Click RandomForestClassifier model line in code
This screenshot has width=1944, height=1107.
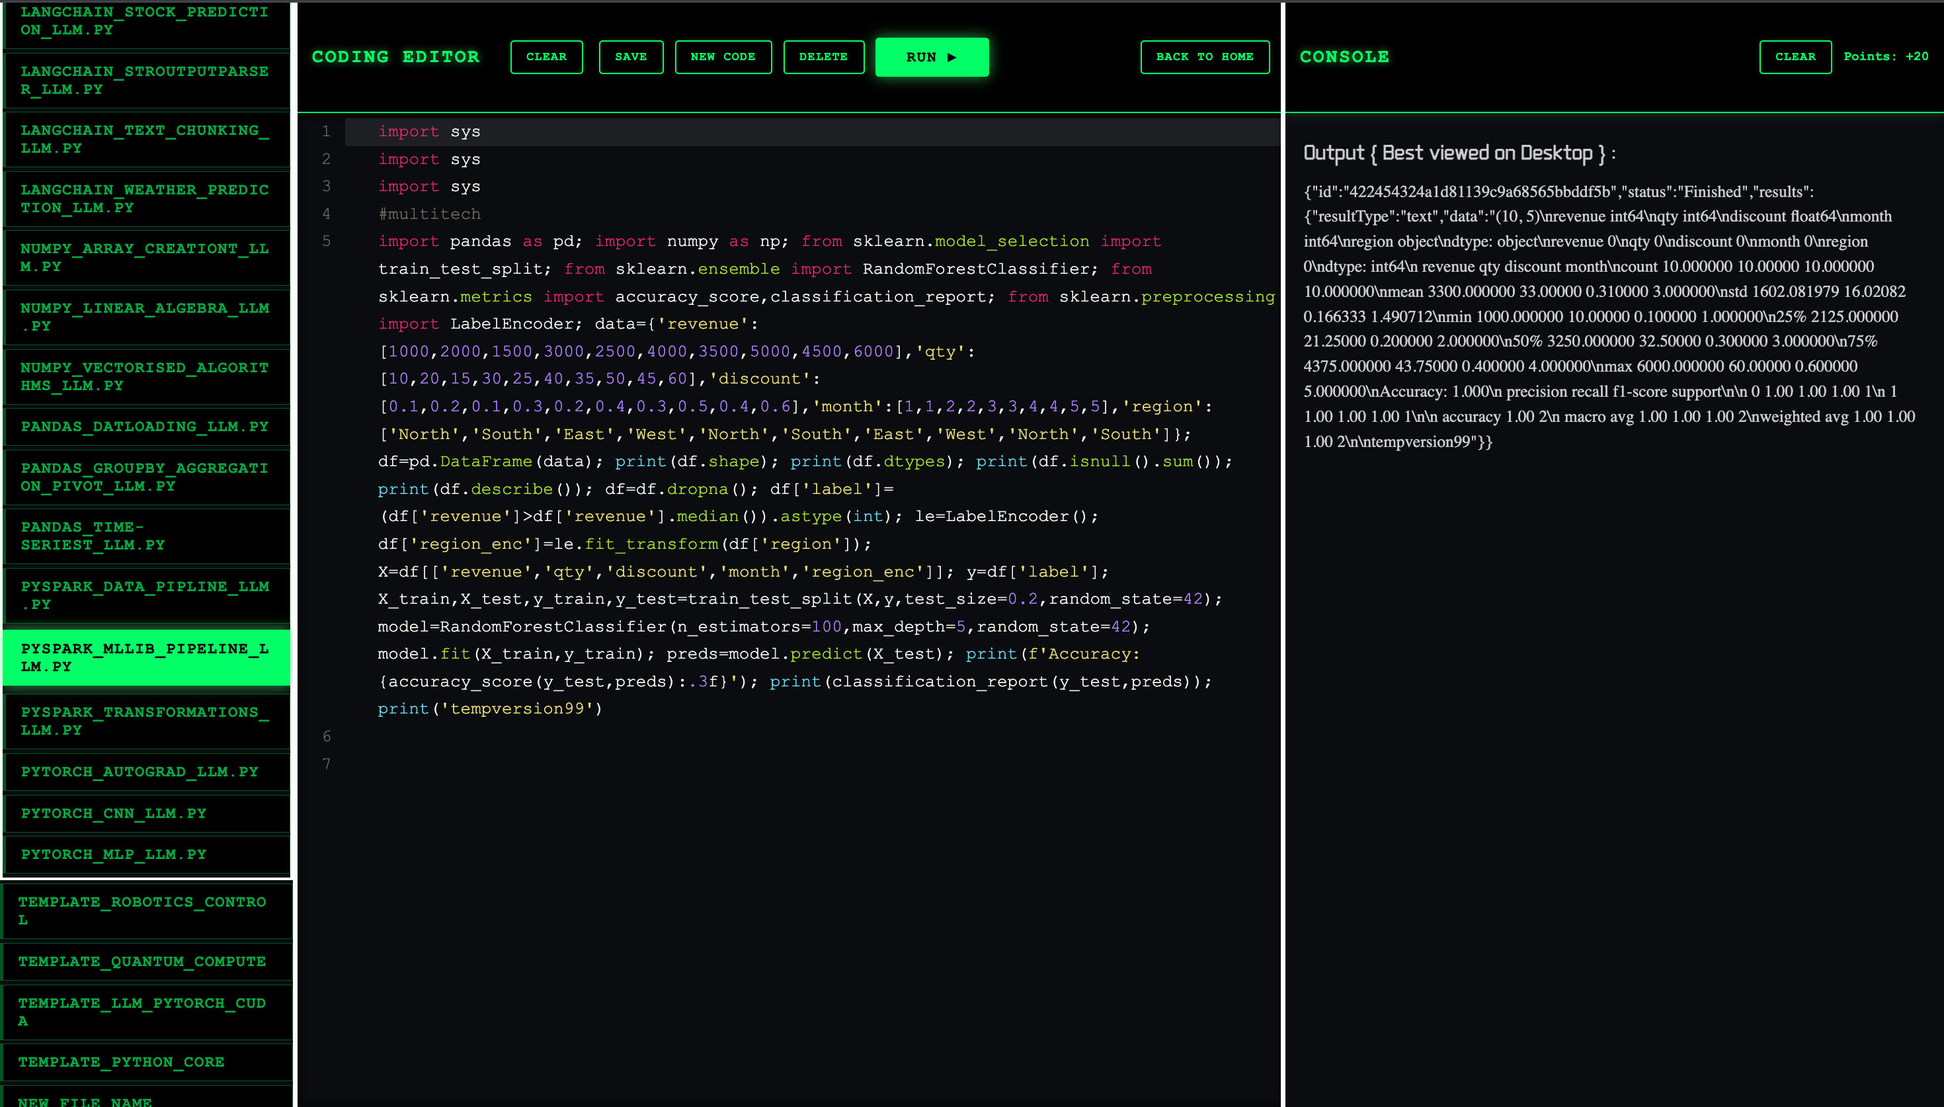click(764, 628)
